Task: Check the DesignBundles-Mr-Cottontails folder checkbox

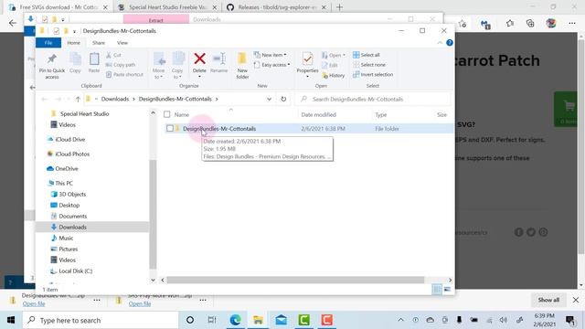Action: (170, 129)
